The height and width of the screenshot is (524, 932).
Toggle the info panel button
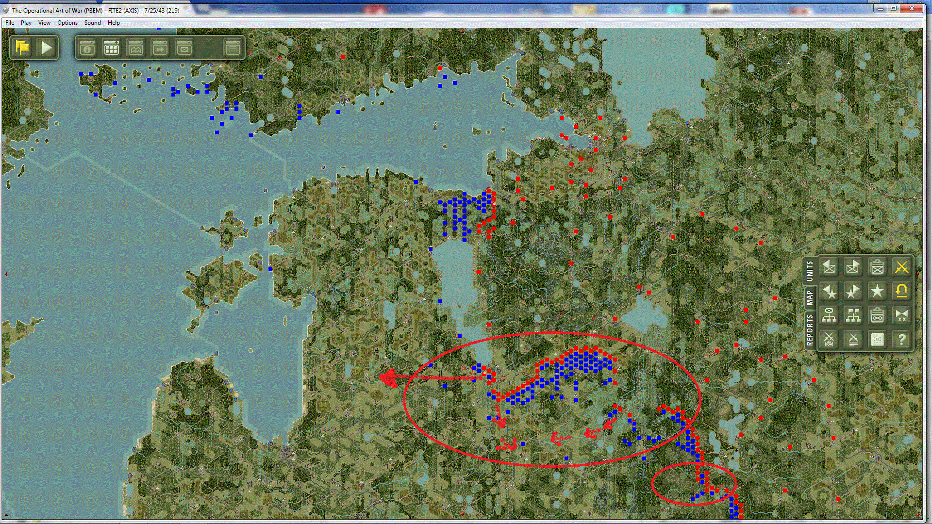[87, 48]
